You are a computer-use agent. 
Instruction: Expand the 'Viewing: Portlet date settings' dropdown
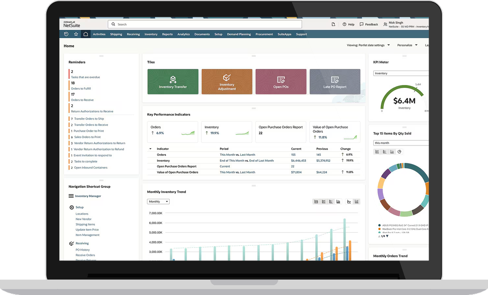coord(368,45)
